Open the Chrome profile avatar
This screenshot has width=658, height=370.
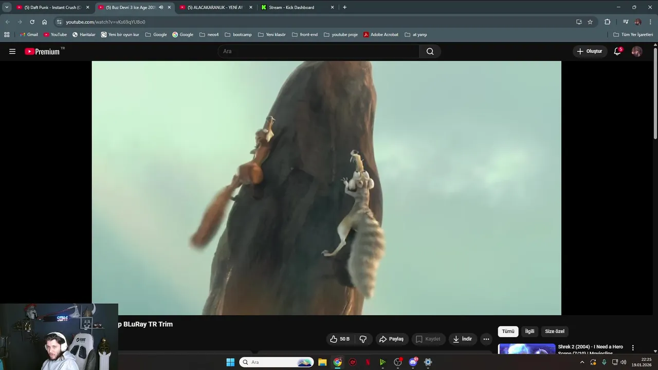coord(638,22)
